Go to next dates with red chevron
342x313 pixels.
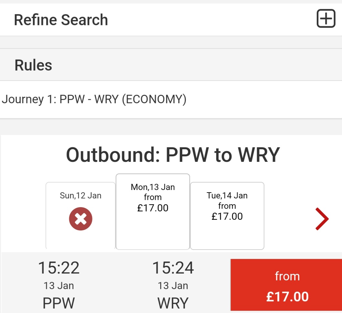point(322,218)
